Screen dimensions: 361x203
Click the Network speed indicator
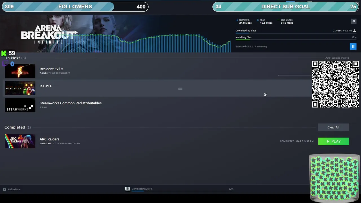pyautogui.click(x=244, y=21)
